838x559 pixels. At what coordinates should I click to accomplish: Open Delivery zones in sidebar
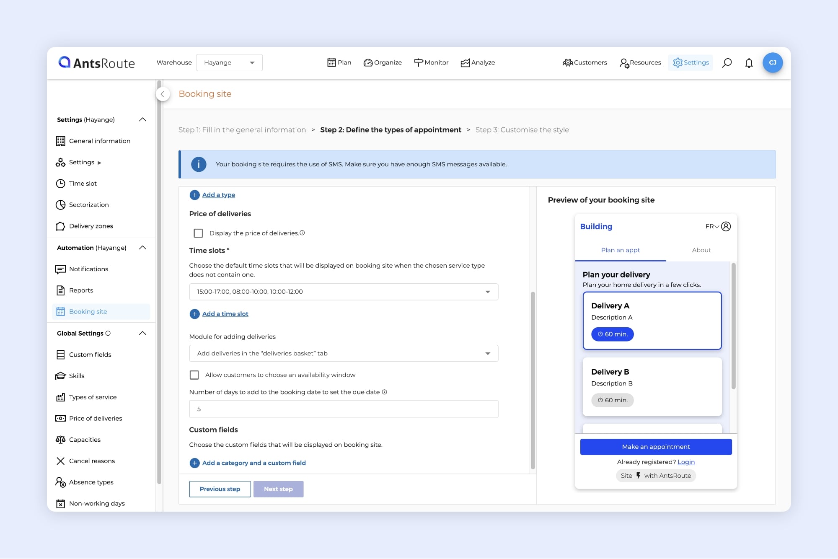(91, 226)
